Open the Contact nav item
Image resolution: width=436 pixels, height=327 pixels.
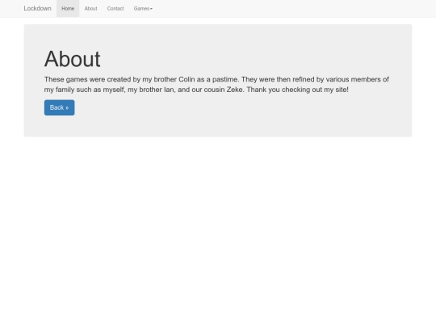pyautogui.click(x=115, y=9)
